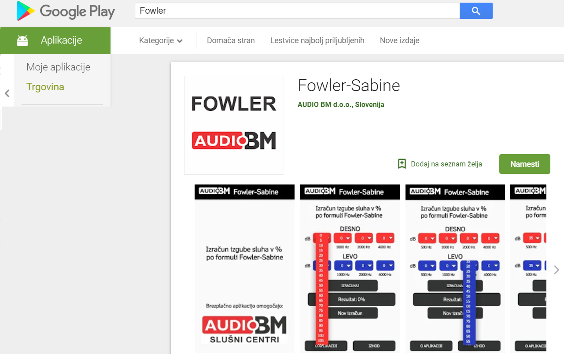Open developer AUDIO BM d.o.o., Slovenija

[x=341, y=105]
